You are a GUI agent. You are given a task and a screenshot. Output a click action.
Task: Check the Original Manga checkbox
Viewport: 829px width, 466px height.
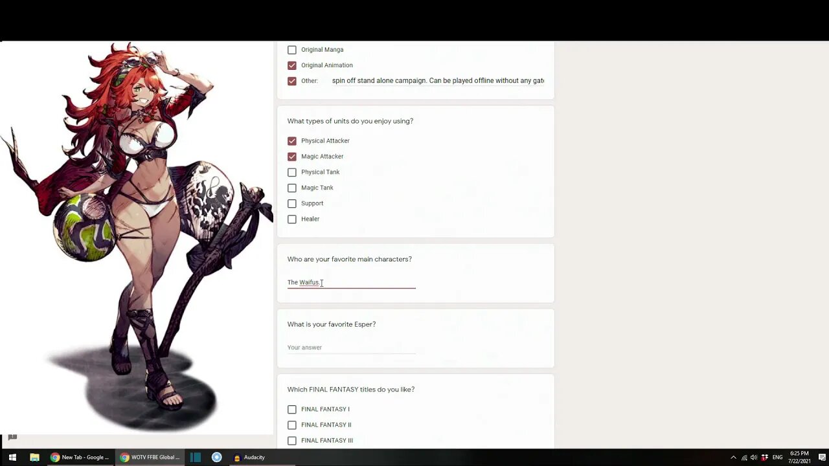292,50
